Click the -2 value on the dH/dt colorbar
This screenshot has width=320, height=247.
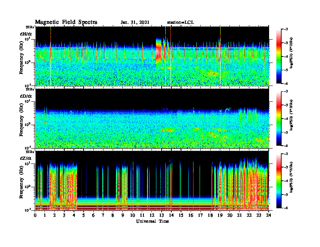pyautogui.click(x=286, y=29)
